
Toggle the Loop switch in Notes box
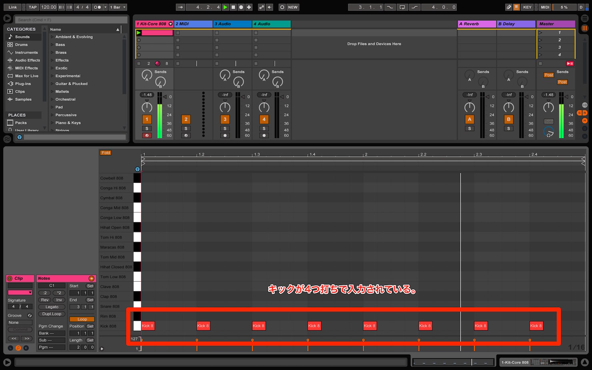pos(82,319)
